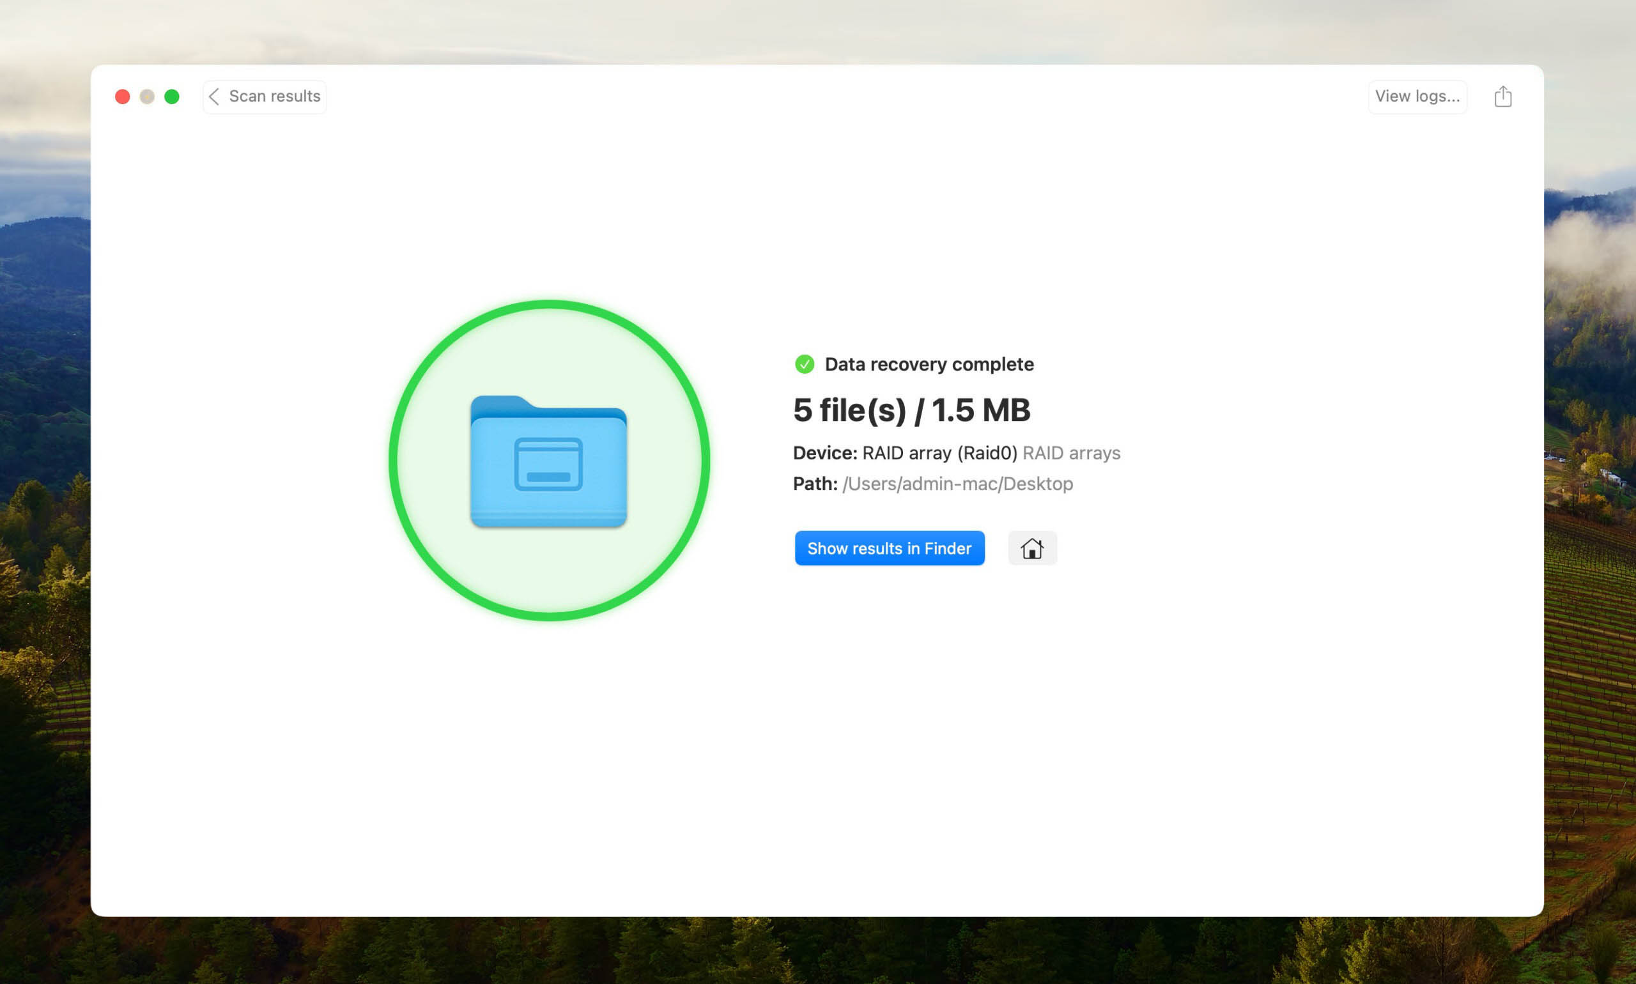Screen dimensions: 1636x984
Task: Open the share options via the export icon
Action: (1502, 96)
